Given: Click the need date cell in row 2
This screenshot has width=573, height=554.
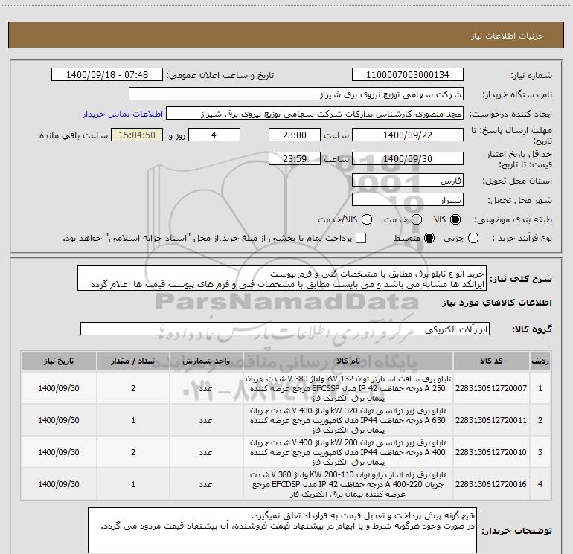Looking at the screenshot, I should pyautogui.click(x=59, y=420).
